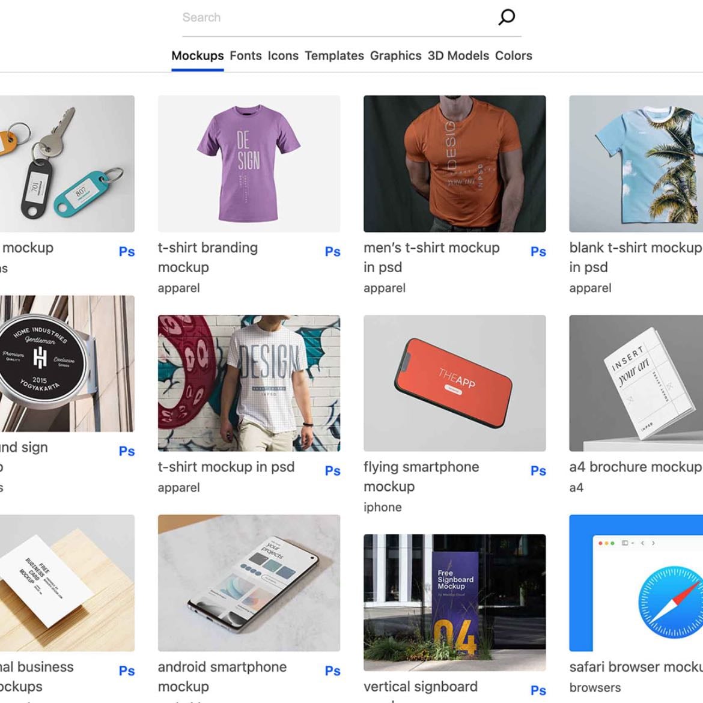703x703 pixels.
Task: Click the "a4 brochure mockup" title
Action: [x=635, y=467]
